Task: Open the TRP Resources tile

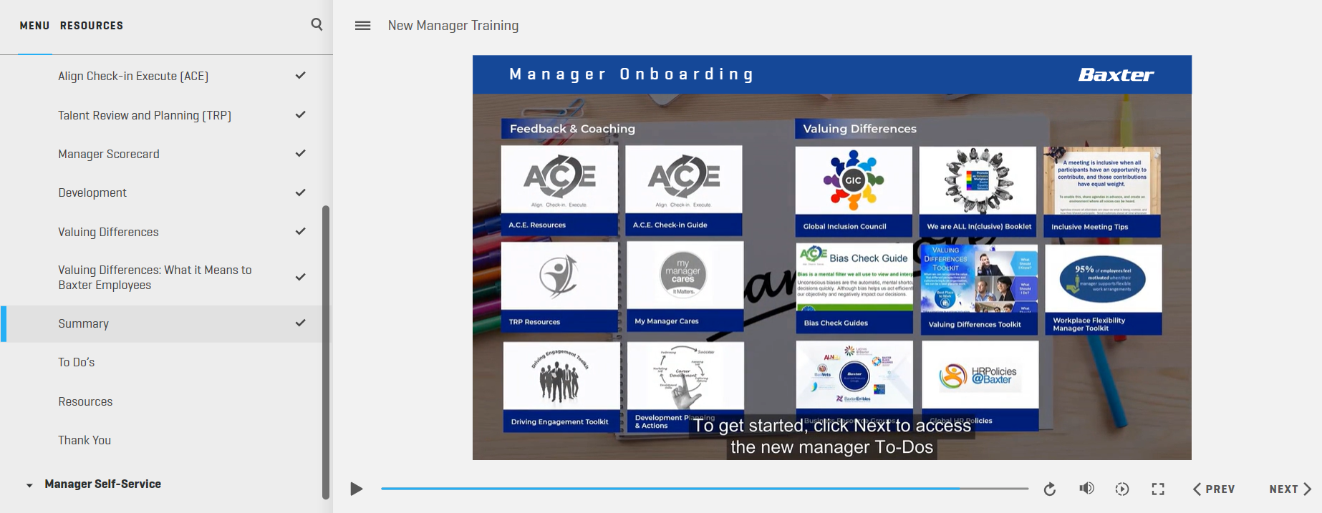Action: click(x=559, y=287)
